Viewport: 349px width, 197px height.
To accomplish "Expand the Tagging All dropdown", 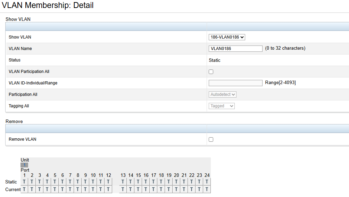I will pos(222,106).
